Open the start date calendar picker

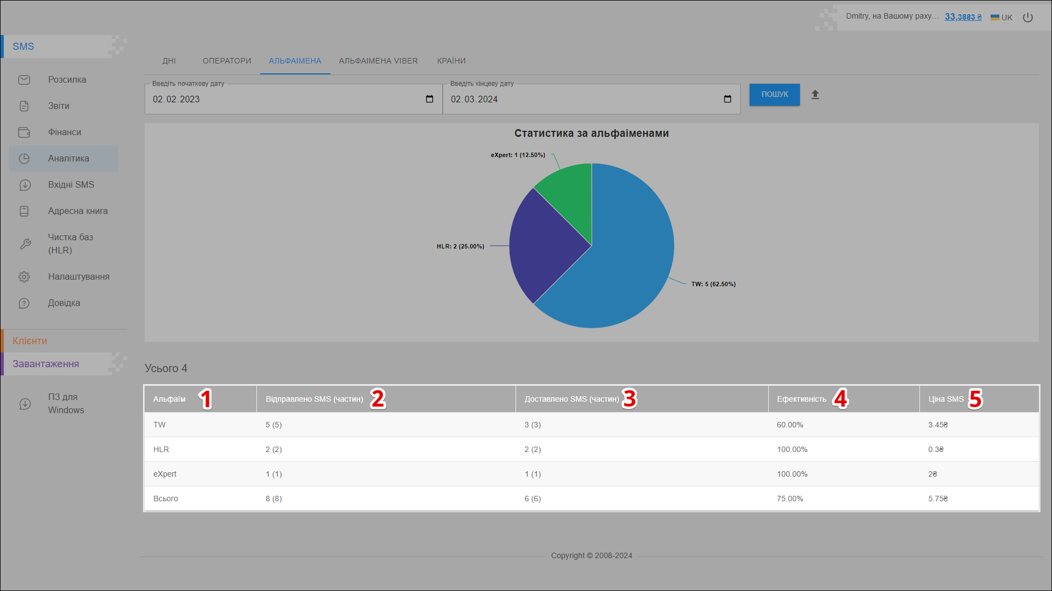coord(430,99)
